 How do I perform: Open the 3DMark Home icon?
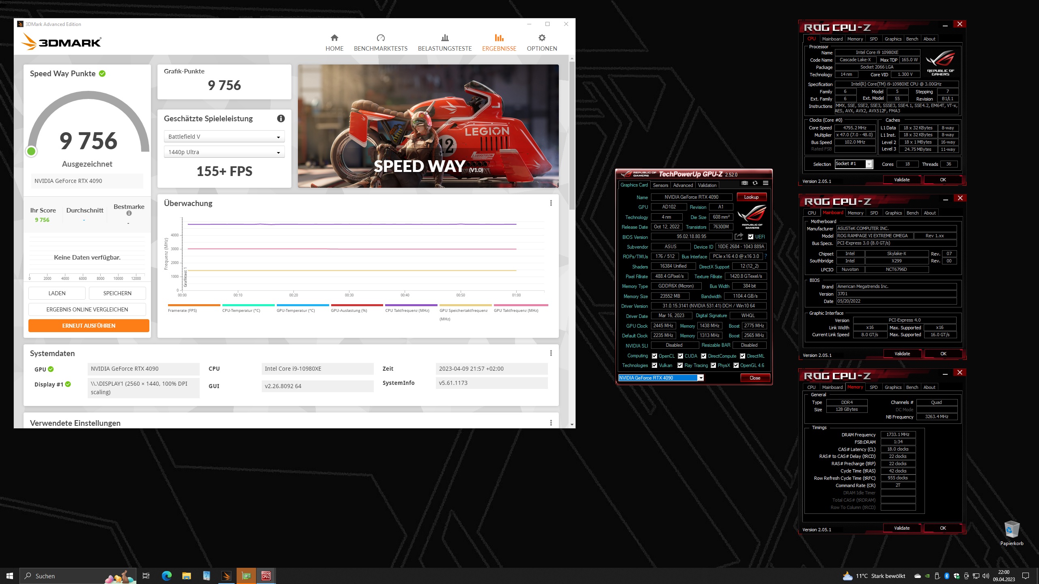pos(334,38)
